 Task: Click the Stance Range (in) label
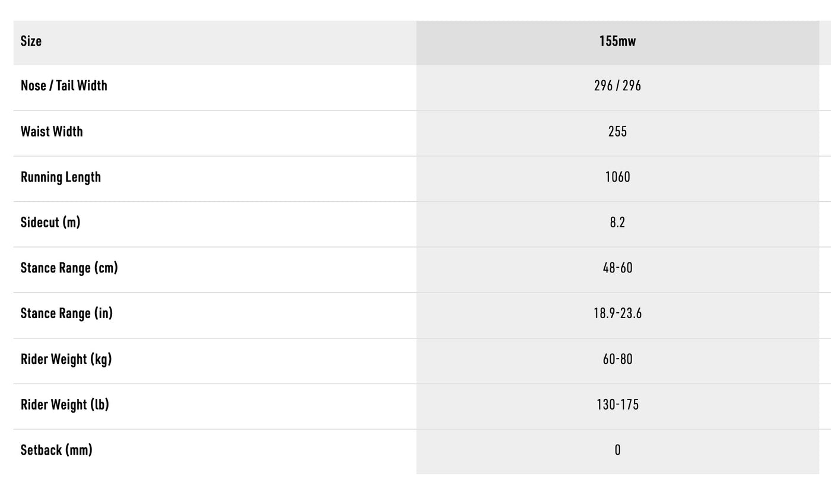tap(66, 313)
